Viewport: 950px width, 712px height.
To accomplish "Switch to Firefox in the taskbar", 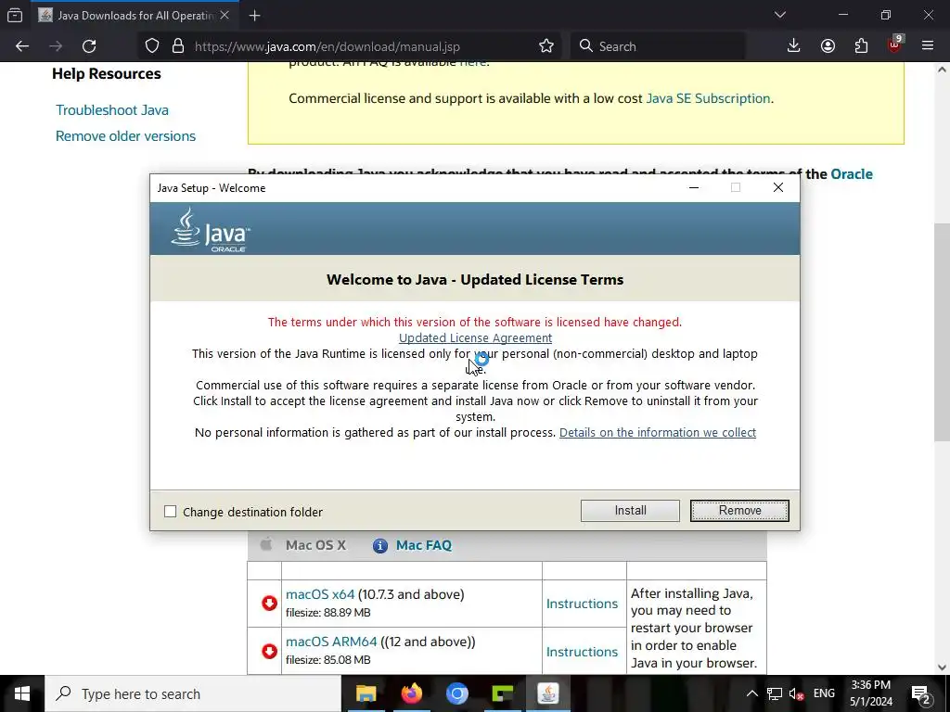I will (x=411, y=693).
